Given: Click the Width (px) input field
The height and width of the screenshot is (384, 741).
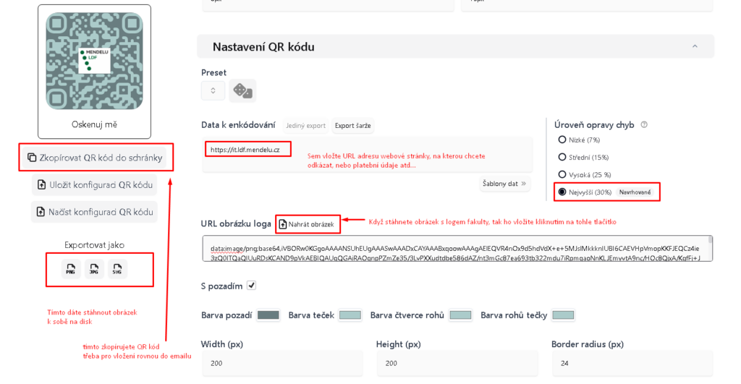Looking at the screenshot, I should (x=282, y=363).
